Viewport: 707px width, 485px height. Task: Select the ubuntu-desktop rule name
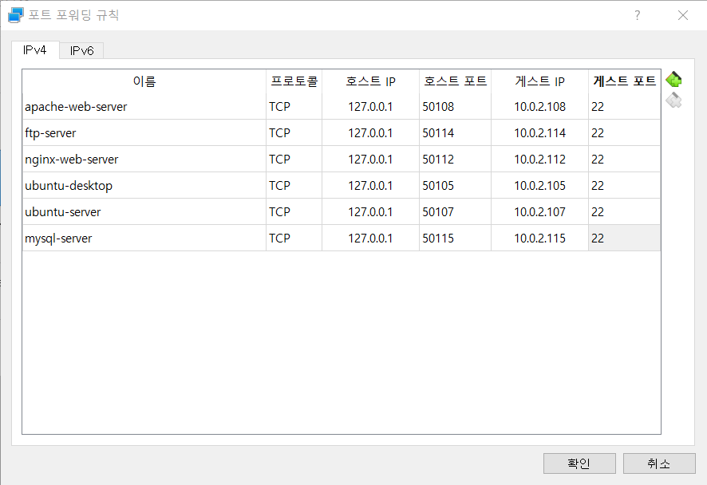coord(144,185)
